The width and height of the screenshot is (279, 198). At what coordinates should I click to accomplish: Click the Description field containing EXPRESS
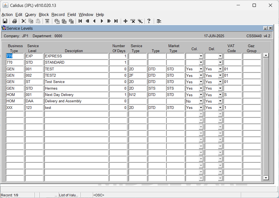coord(76,56)
